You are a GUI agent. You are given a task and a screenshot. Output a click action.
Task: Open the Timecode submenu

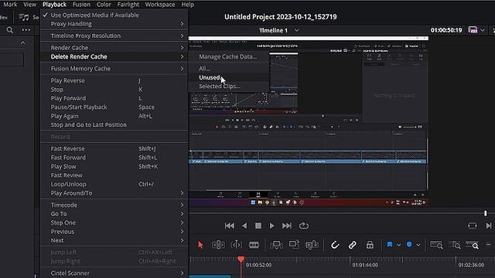tap(114, 205)
